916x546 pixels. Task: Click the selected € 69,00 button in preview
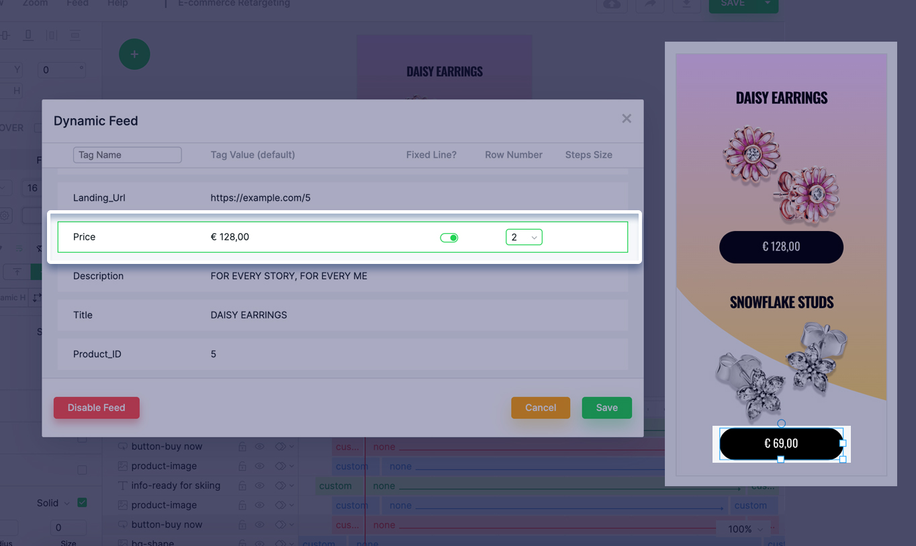point(781,444)
